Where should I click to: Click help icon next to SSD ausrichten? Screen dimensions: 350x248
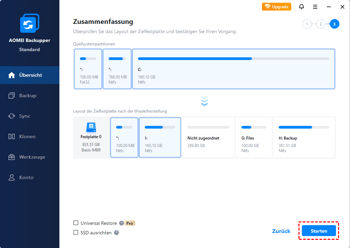(x=116, y=233)
